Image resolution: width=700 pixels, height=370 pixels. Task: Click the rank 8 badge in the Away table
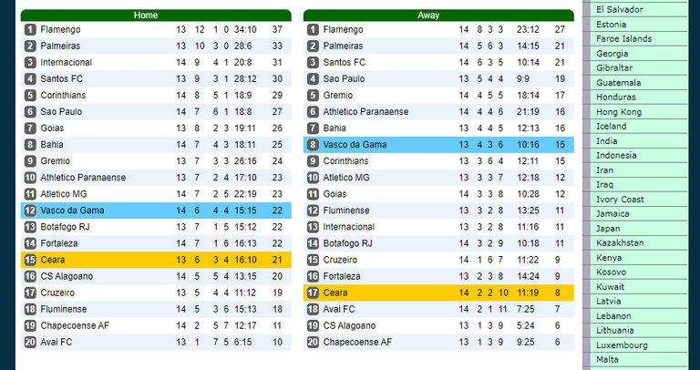point(313,145)
